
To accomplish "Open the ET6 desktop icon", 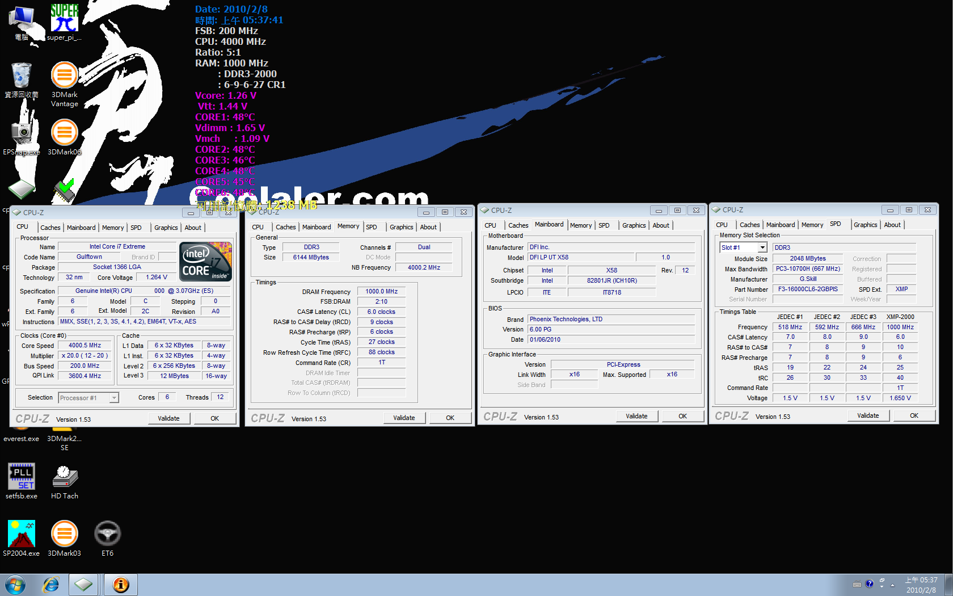I will coord(107,538).
